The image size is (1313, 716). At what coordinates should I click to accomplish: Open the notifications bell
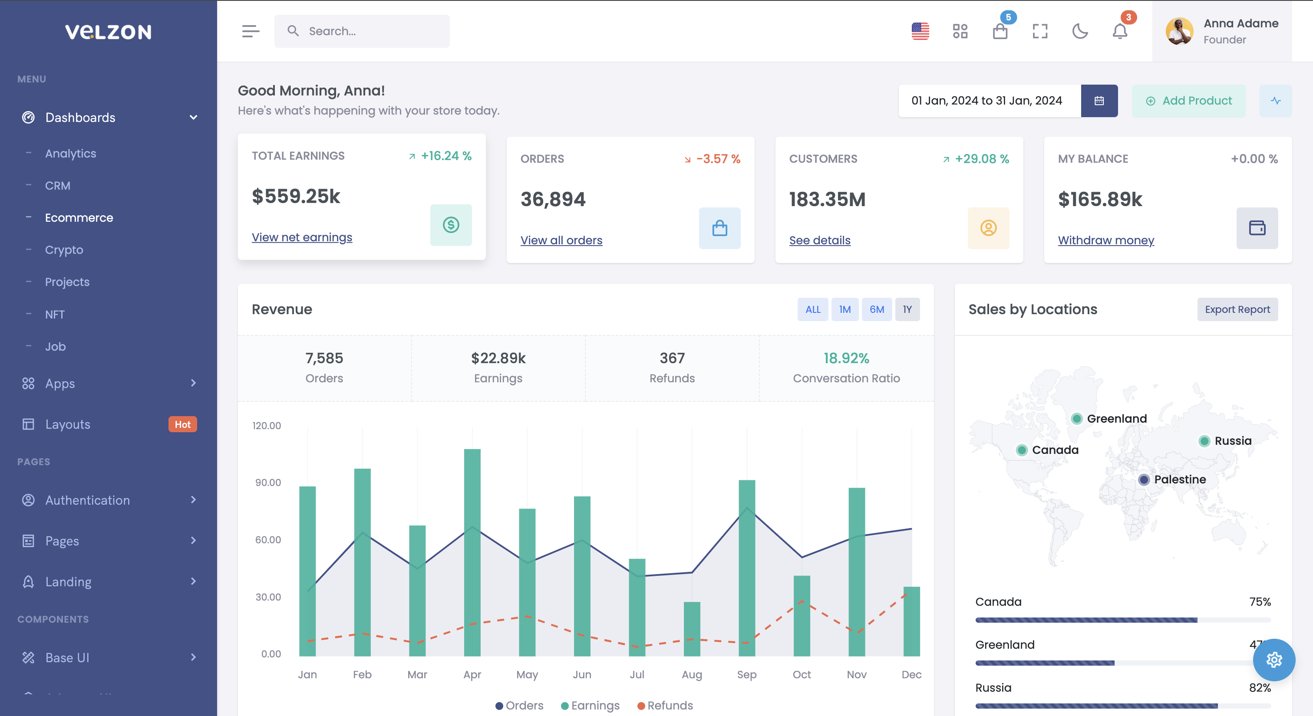tap(1119, 31)
